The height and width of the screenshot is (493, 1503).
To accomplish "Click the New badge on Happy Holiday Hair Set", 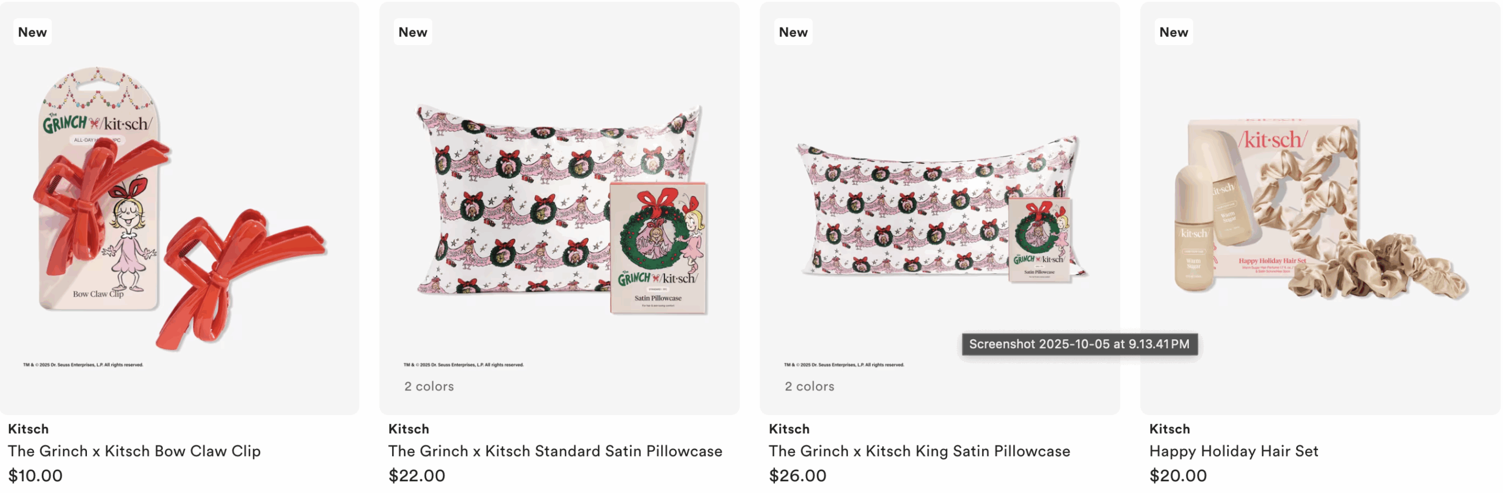I will pos(1174,32).
